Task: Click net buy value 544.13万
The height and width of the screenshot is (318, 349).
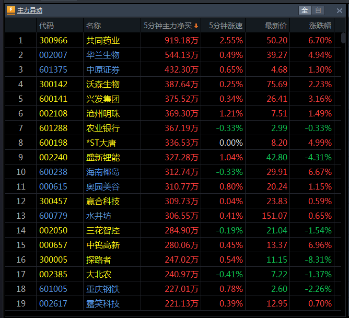Action: (181, 55)
